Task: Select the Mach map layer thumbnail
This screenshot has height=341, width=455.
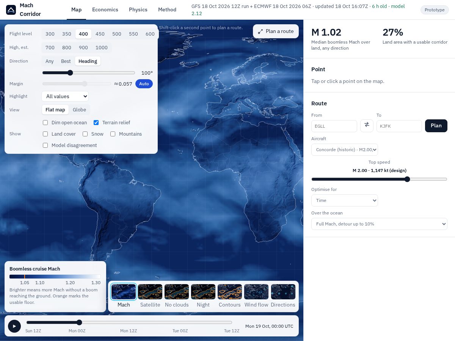Action: pyautogui.click(x=124, y=296)
